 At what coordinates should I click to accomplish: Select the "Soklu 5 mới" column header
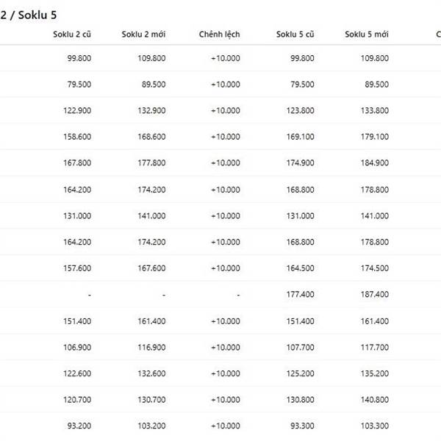point(367,35)
